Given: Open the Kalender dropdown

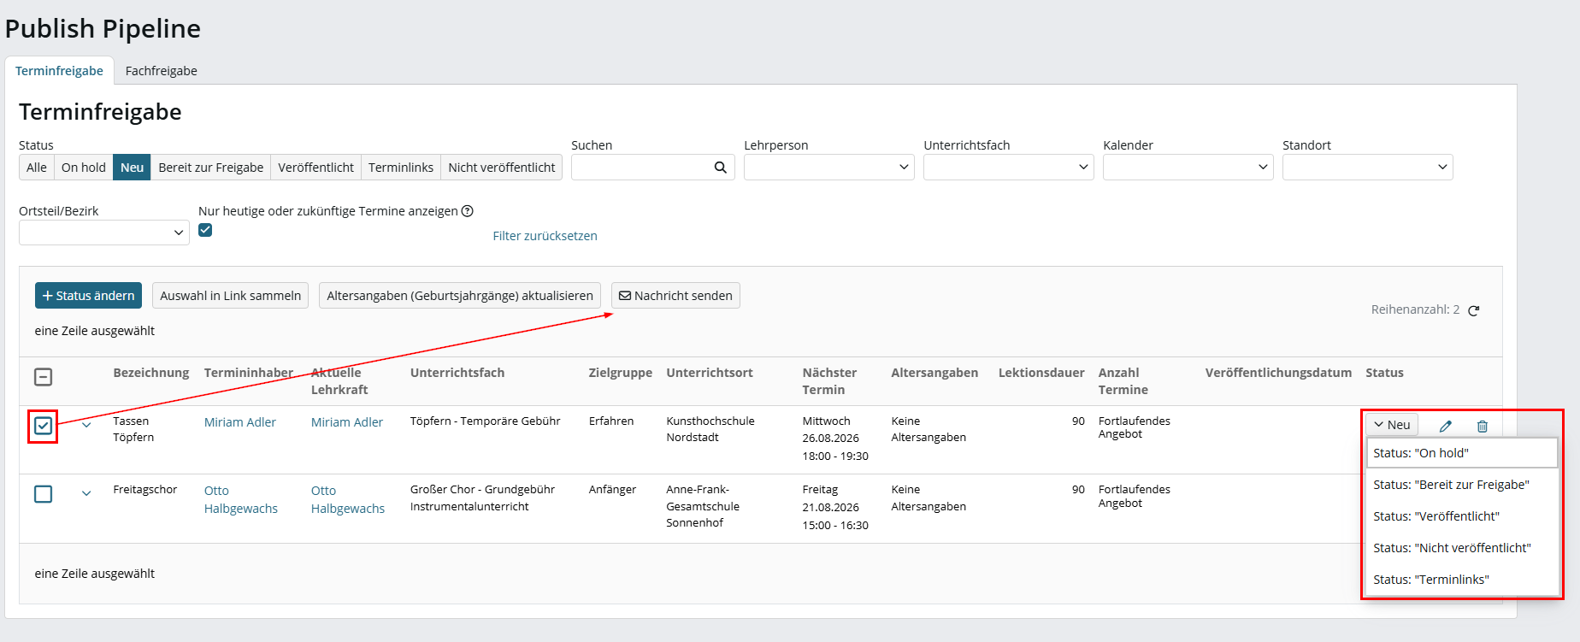Looking at the screenshot, I should (x=1188, y=168).
